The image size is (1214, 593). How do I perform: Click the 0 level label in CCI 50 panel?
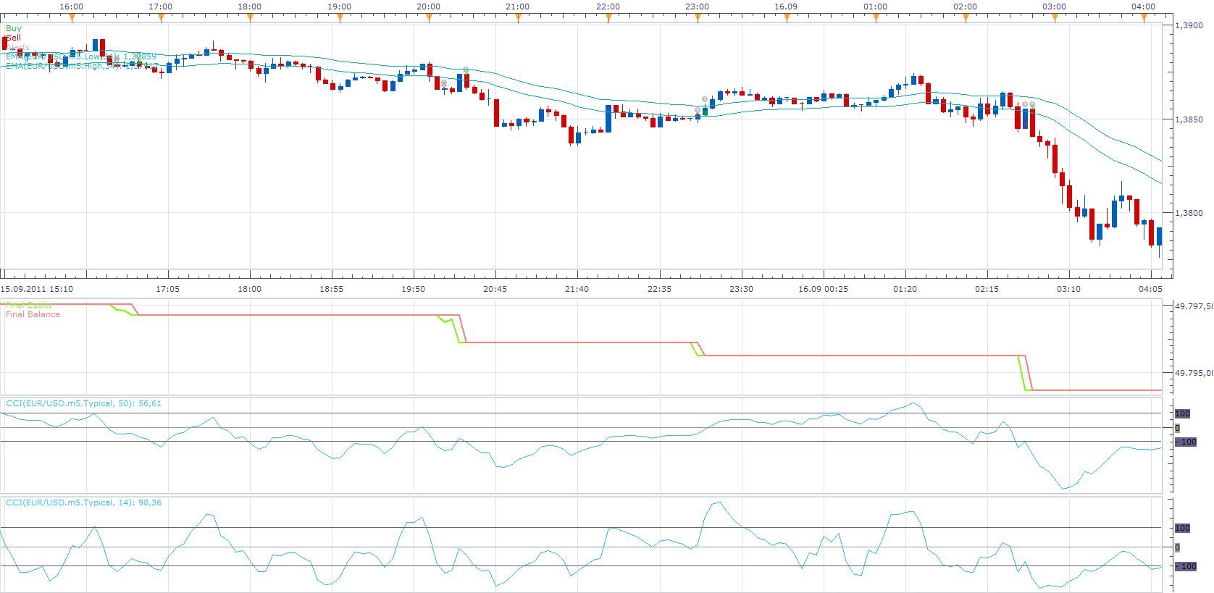1177,428
